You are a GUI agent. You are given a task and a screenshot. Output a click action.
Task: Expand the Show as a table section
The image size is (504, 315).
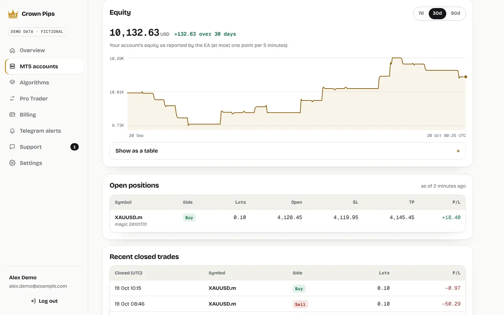click(x=288, y=151)
